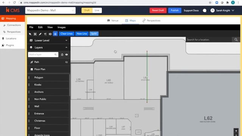Switch to the Maps tab

click(130, 20)
